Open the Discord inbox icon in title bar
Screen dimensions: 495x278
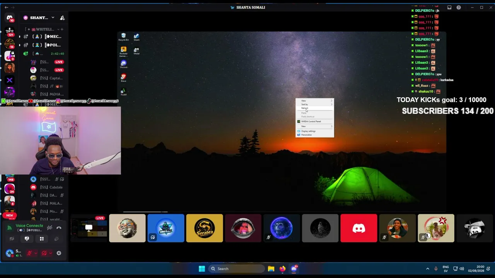449,7
